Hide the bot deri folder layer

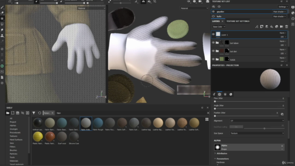point(213,51)
